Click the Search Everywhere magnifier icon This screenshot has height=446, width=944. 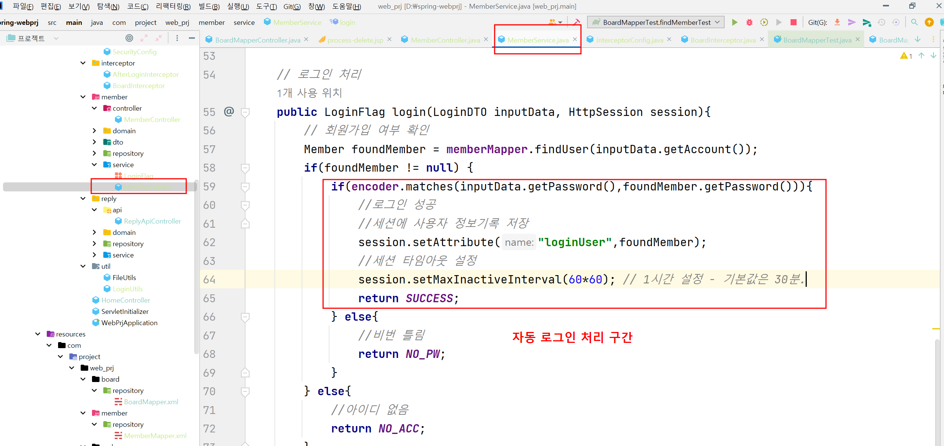(914, 22)
